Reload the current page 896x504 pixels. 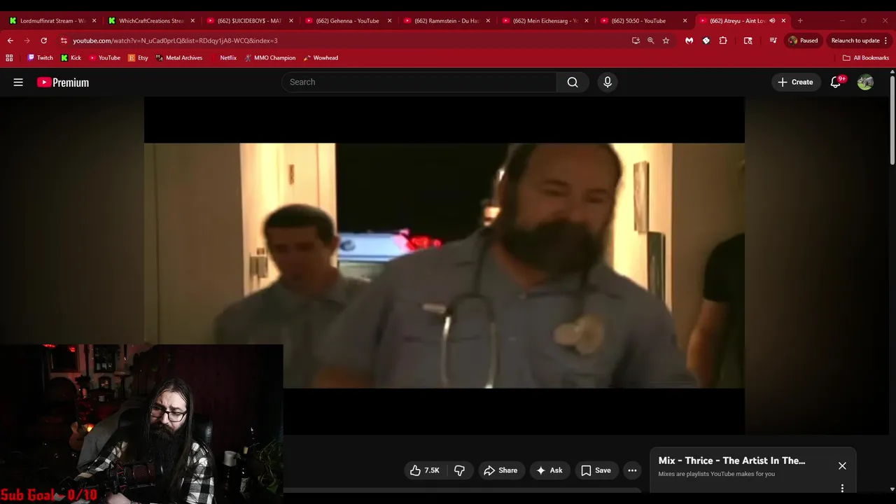tap(43, 41)
